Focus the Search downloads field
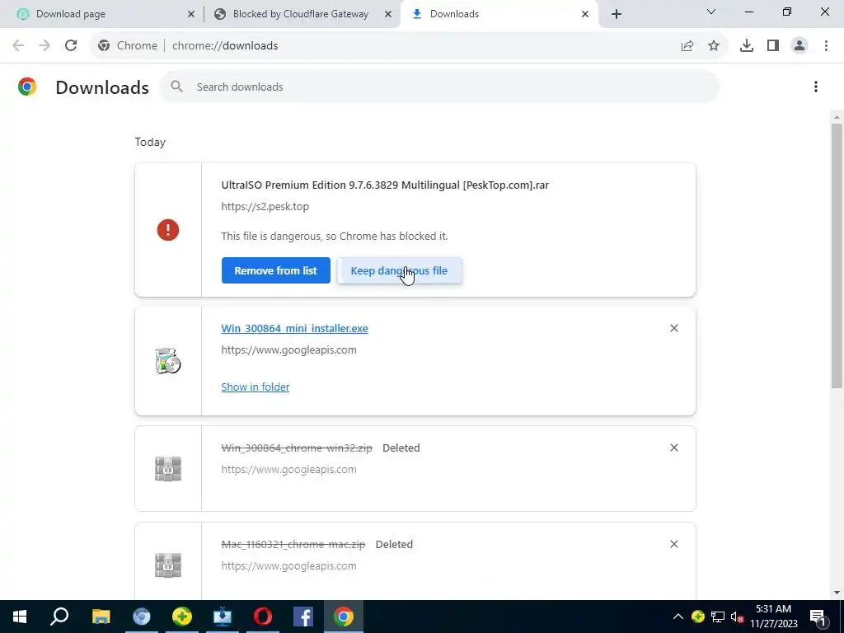The width and height of the screenshot is (844, 633). [439, 87]
